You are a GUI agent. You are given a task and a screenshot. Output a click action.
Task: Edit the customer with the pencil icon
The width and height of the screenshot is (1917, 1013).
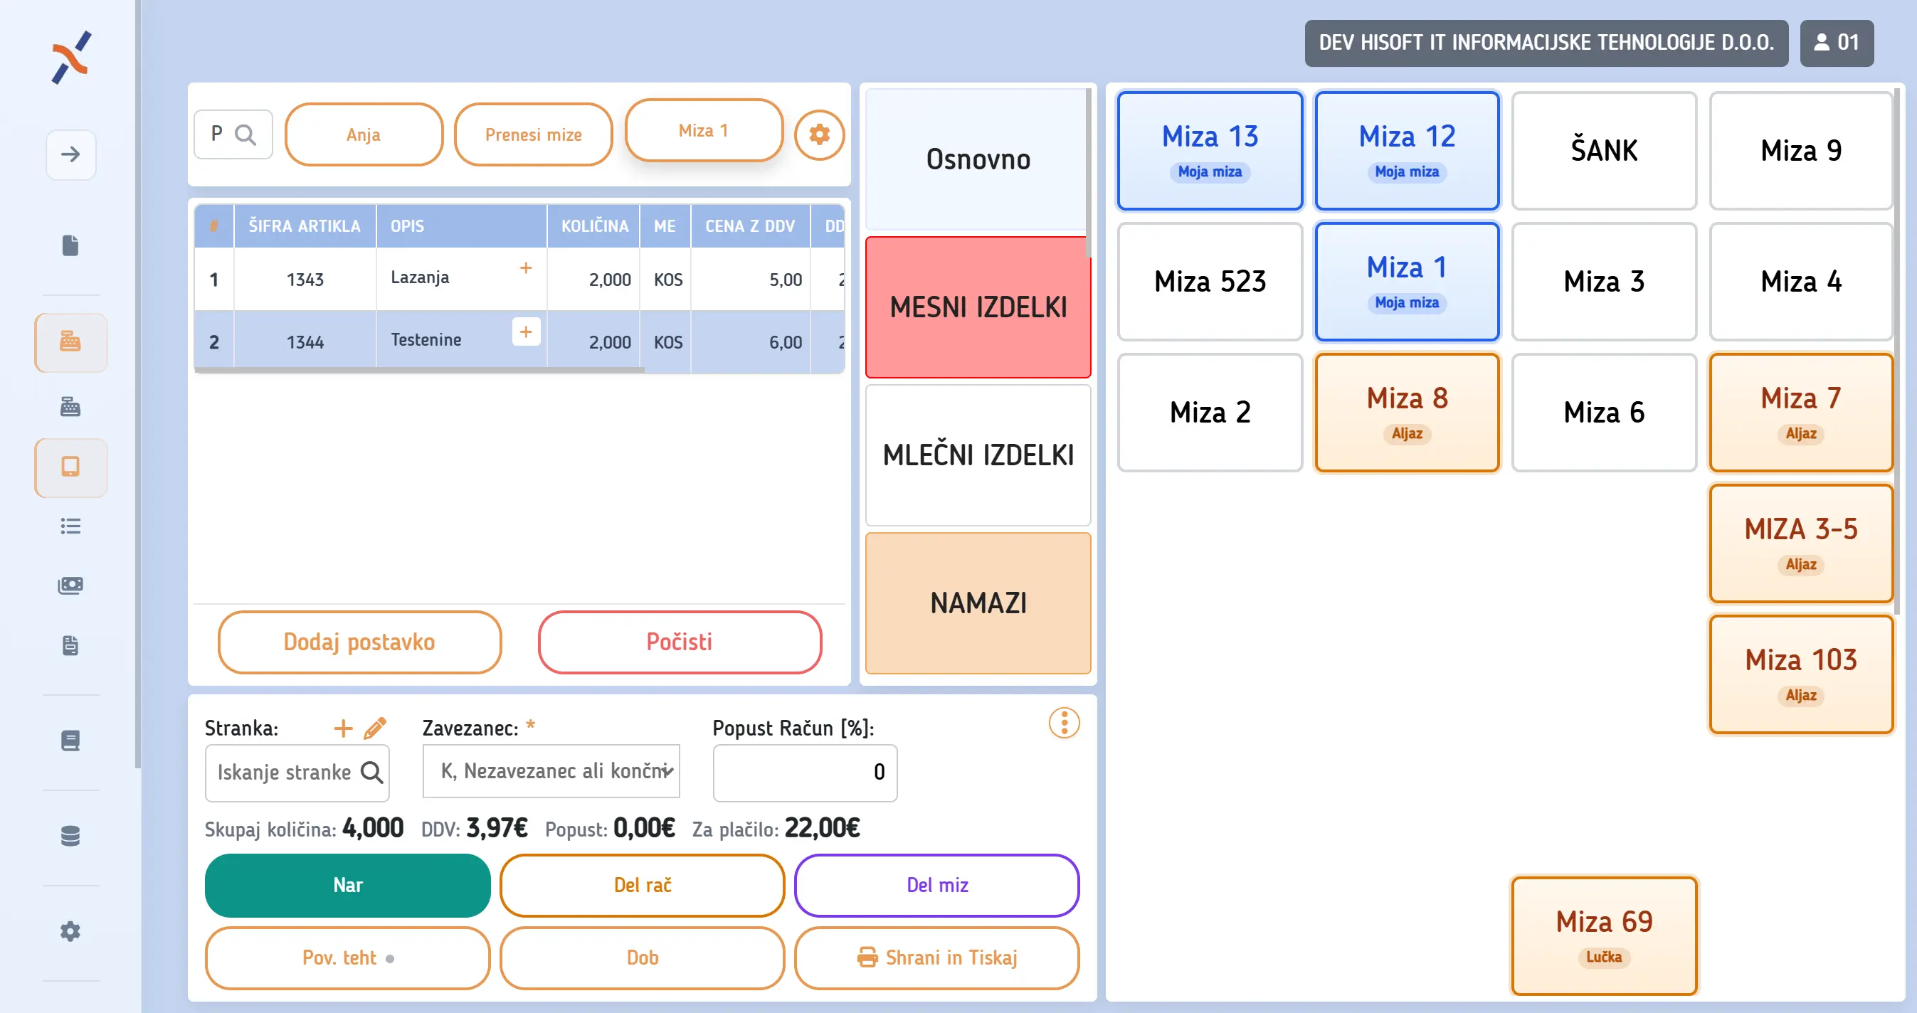pos(375,728)
